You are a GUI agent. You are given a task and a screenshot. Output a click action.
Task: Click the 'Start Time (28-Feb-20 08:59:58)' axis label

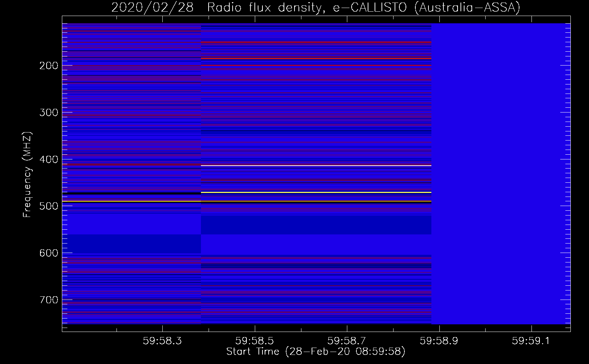(316, 352)
